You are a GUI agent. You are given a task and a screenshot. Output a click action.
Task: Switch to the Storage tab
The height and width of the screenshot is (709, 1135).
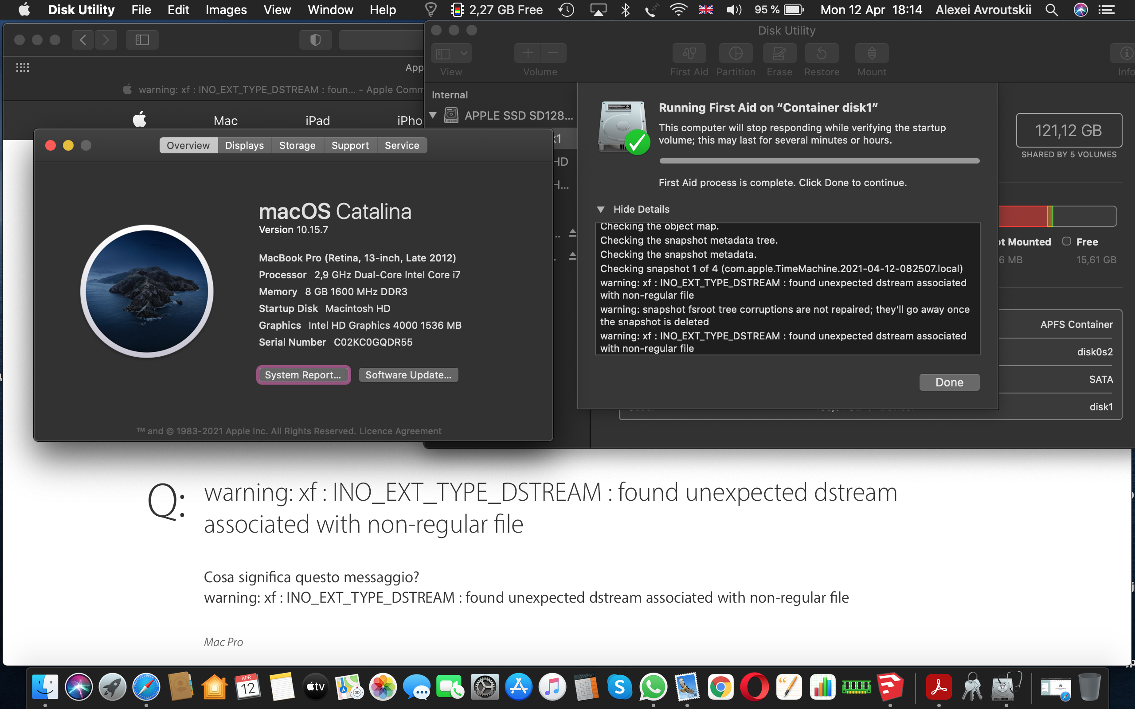(297, 145)
